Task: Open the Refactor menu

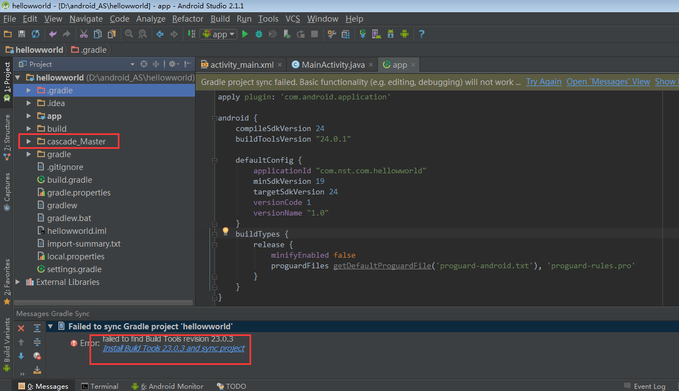Action: tap(188, 19)
